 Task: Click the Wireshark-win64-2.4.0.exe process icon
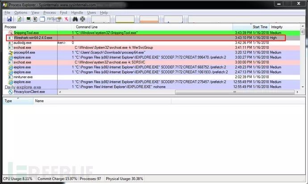click(x=11, y=38)
